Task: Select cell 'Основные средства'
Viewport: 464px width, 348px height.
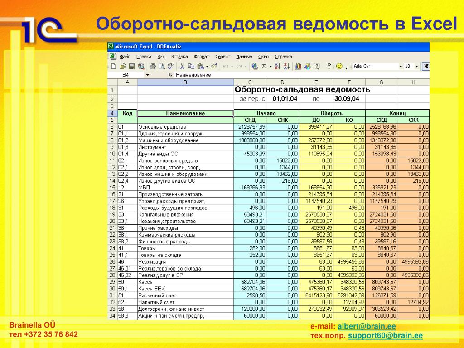Action: pos(185,127)
